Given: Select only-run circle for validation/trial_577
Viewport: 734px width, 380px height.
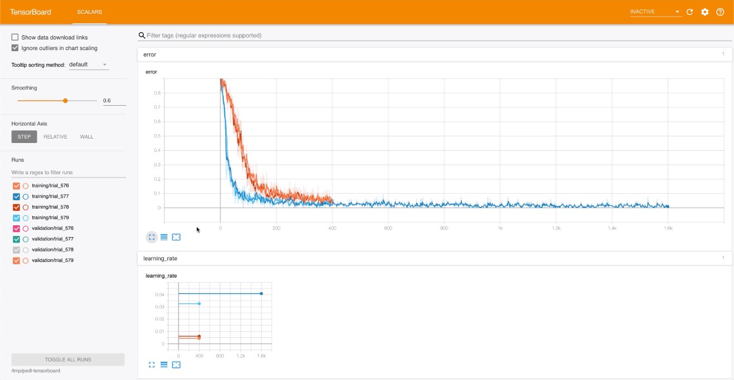Looking at the screenshot, I should tap(26, 239).
